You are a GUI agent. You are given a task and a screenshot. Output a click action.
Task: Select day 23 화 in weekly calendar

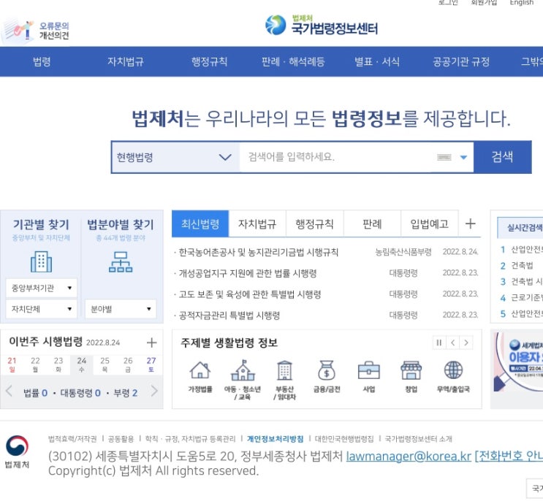[x=58, y=364]
